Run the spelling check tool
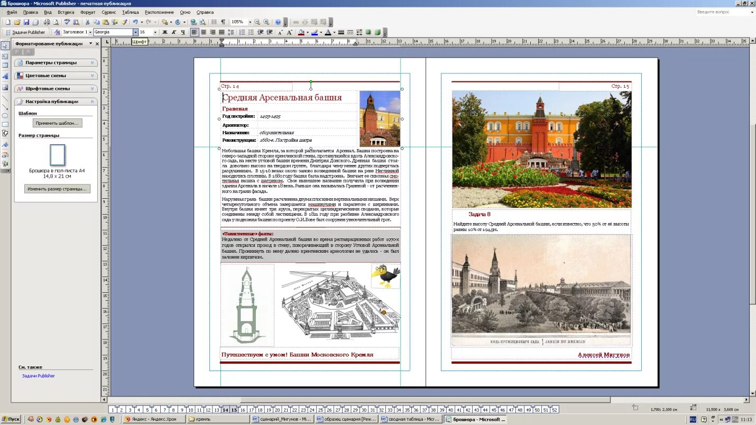 click(x=67, y=22)
